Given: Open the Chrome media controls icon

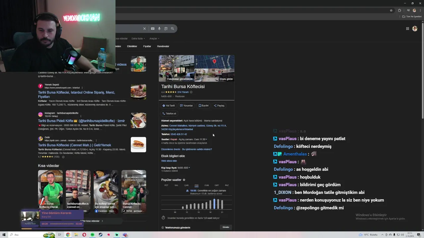Looking at the screenshot, I should click(408, 10).
